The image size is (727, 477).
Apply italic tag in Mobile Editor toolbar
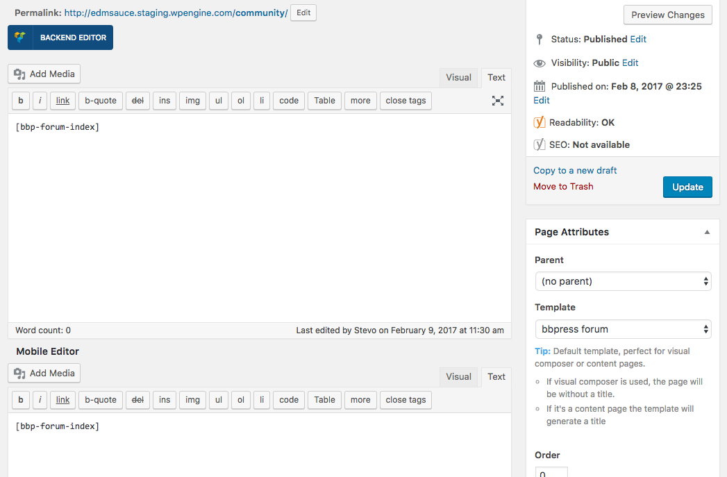point(40,400)
